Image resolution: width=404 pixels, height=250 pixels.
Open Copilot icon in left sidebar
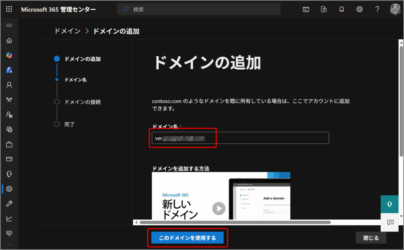click(9, 55)
